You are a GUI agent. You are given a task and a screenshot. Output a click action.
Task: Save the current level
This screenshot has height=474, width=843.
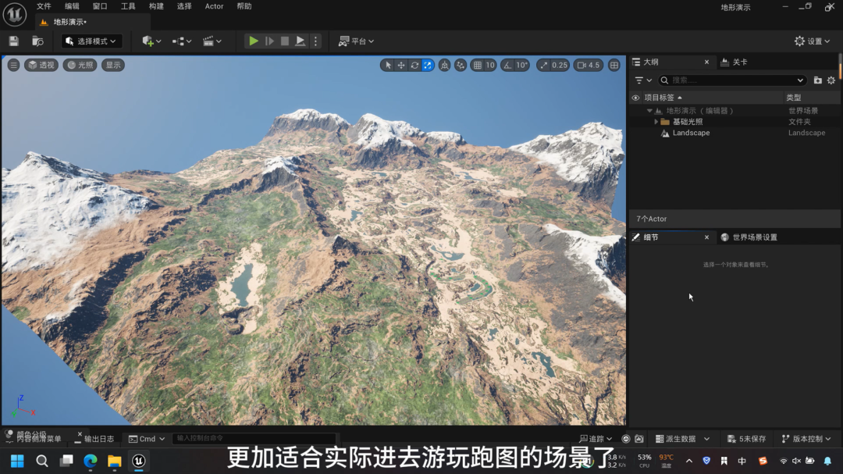pos(14,41)
